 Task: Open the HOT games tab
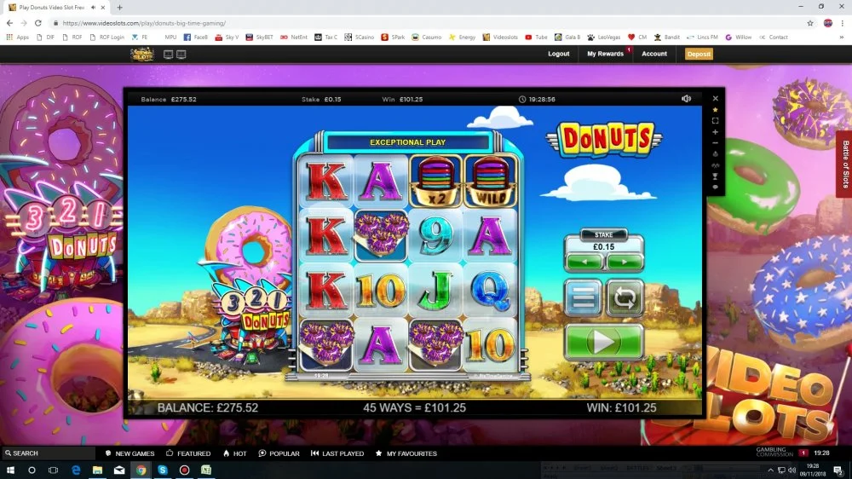235,453
